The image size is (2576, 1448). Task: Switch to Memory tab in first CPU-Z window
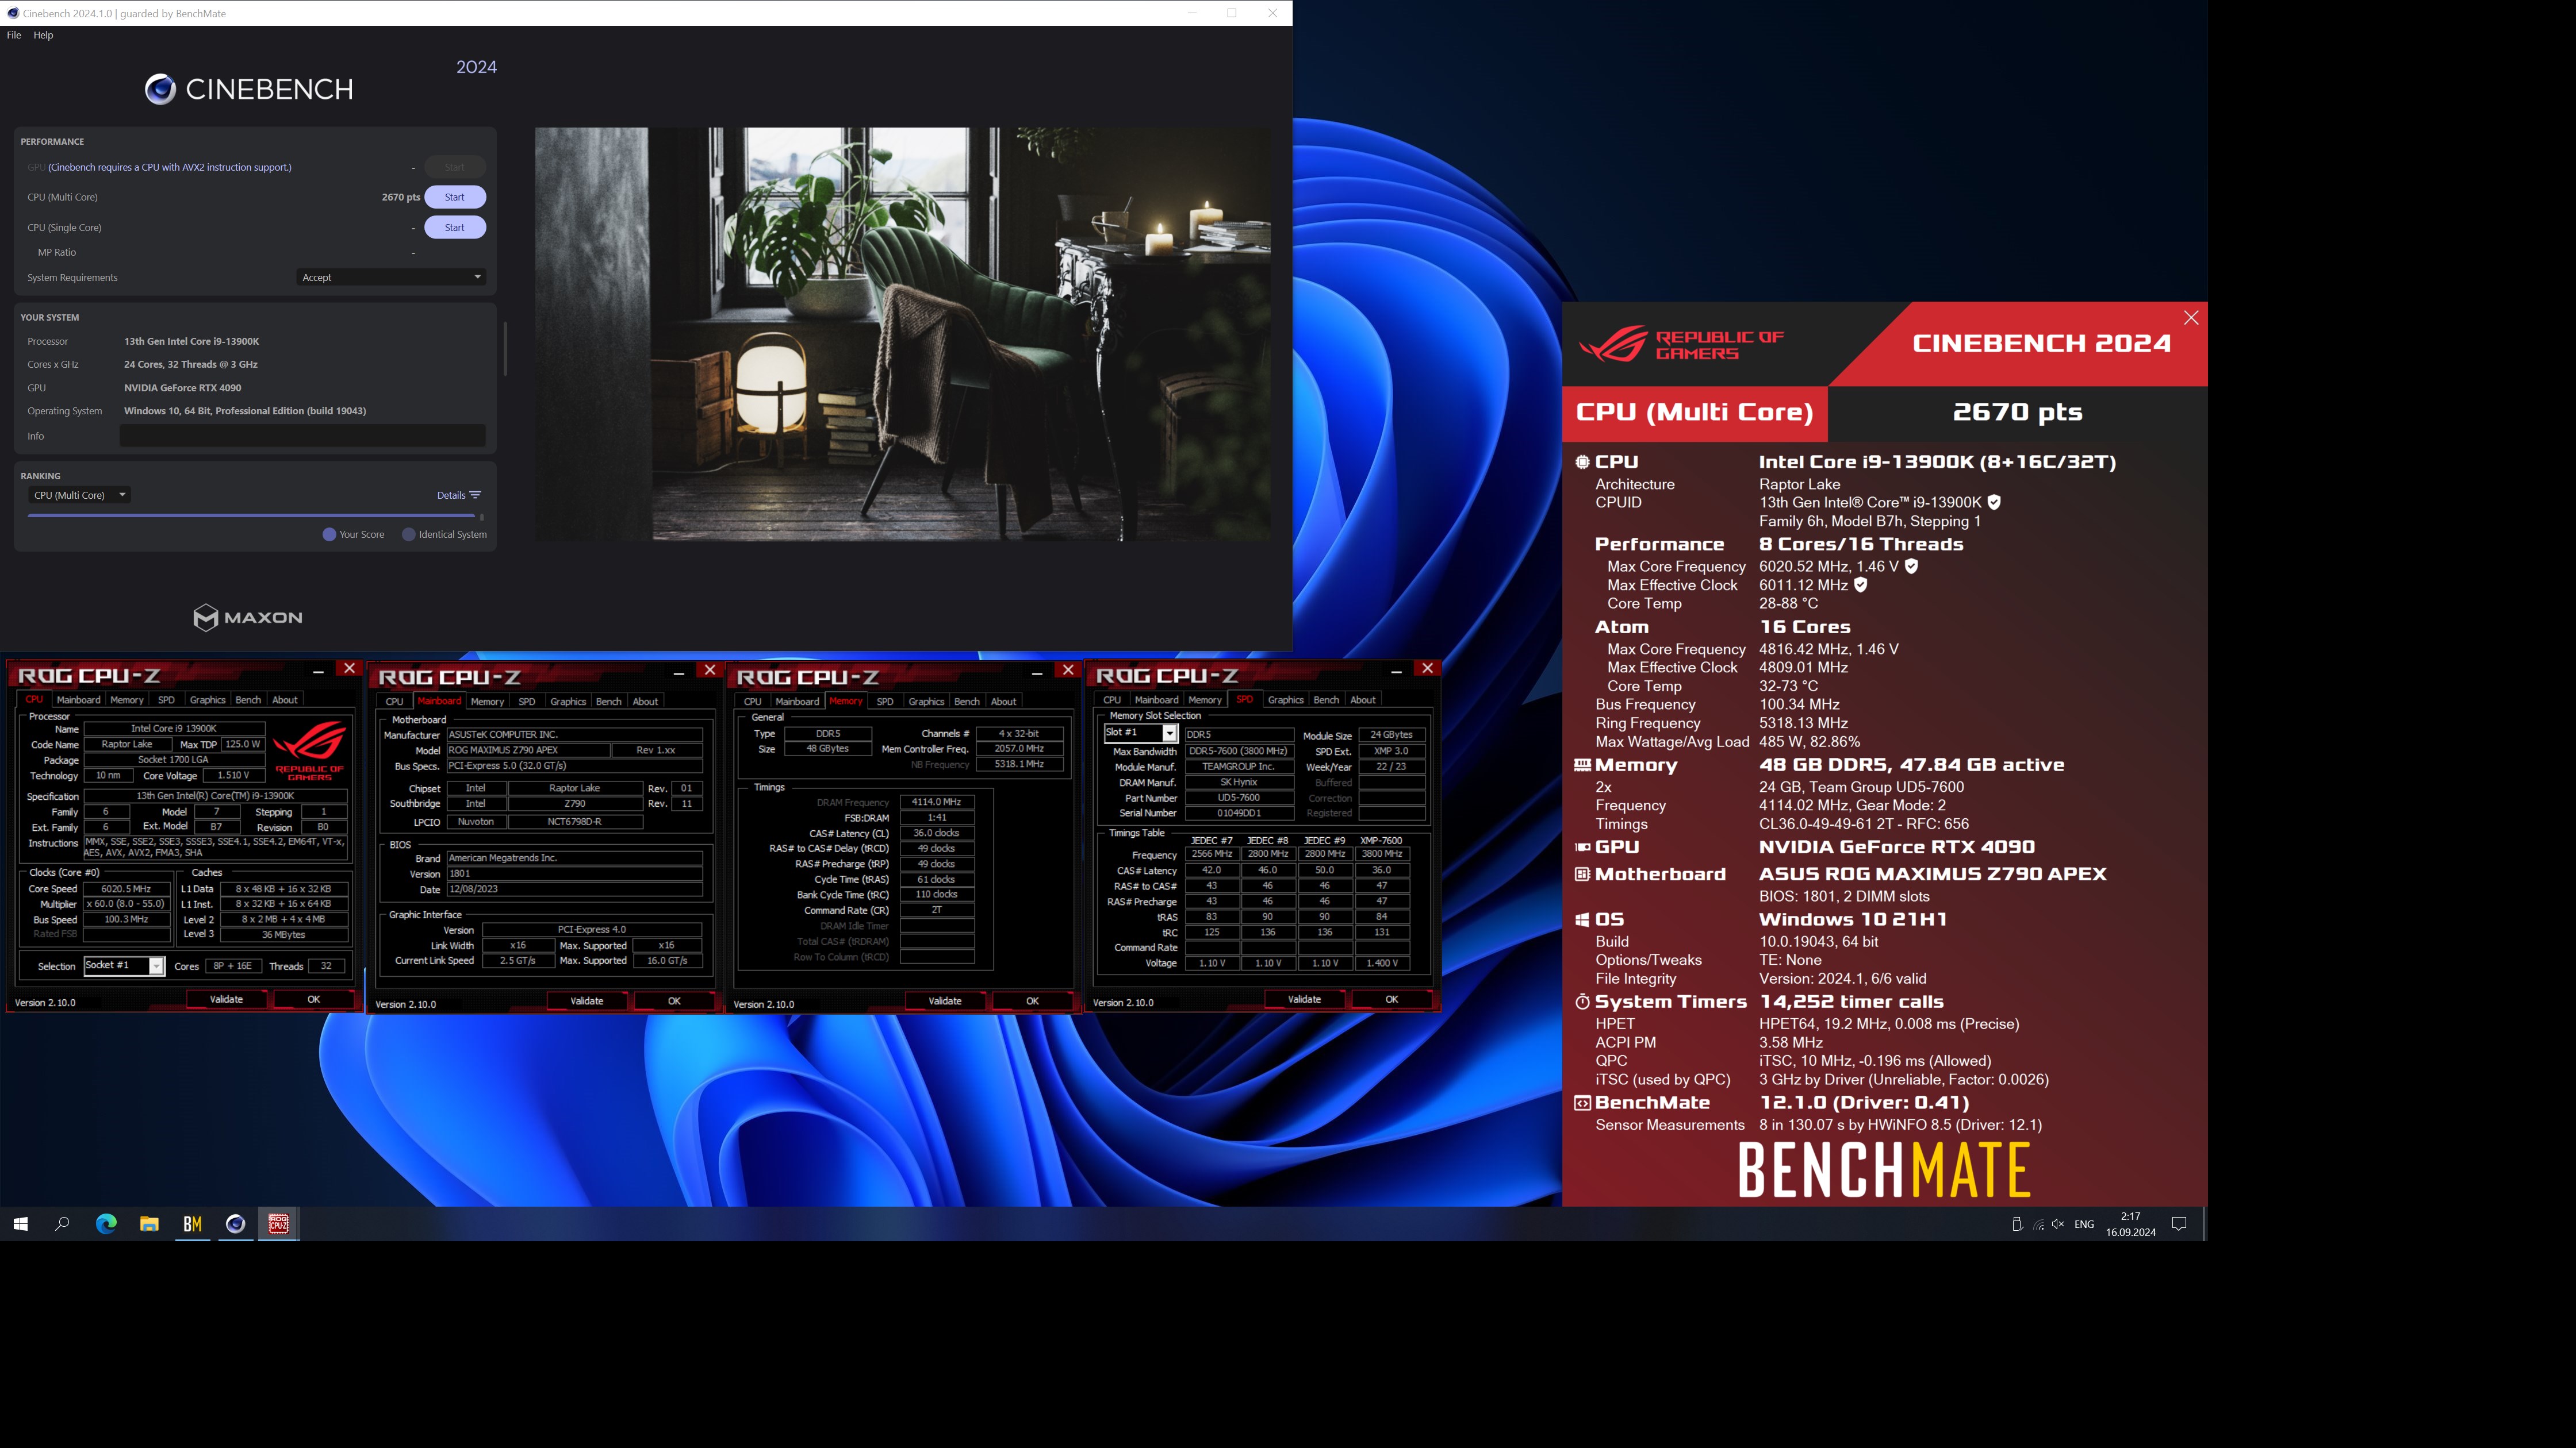pyautogui.click(x=127, y=700)
